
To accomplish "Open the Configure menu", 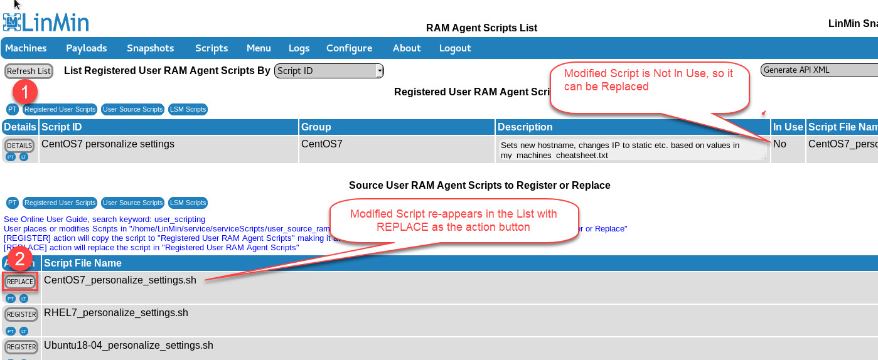I will 349,48.
